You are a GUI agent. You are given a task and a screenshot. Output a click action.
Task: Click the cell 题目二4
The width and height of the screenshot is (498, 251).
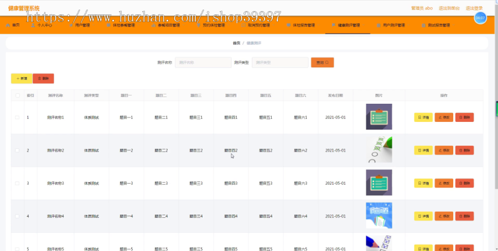161,216
